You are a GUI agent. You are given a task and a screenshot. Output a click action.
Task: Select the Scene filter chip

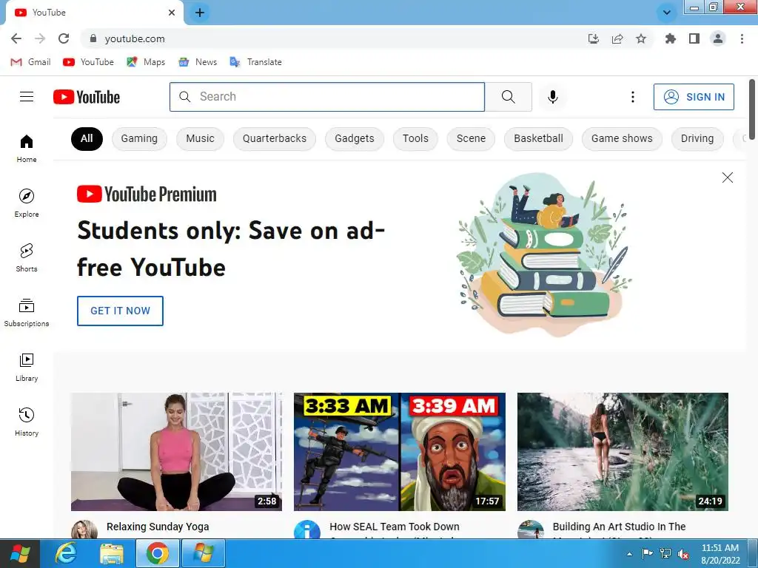coord(472,138)
